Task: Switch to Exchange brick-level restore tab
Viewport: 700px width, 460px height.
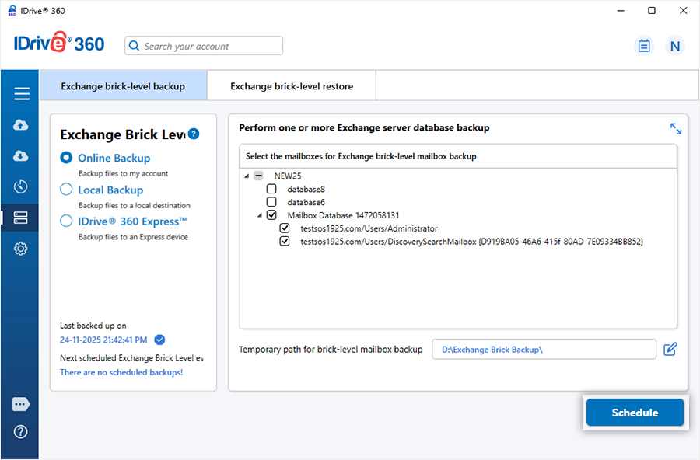Action: click(x=292, y=86)
